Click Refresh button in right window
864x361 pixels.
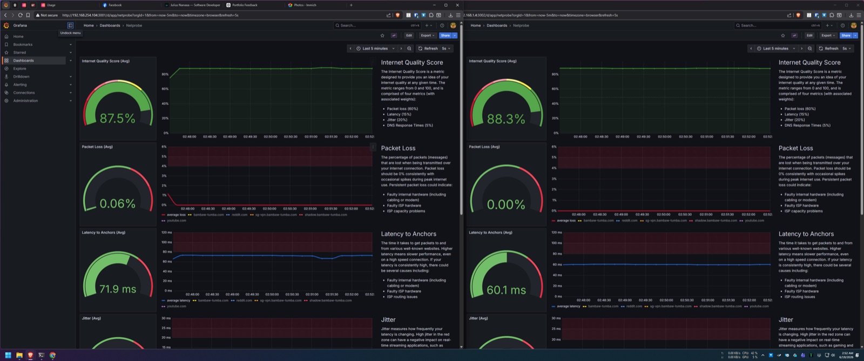(x=828, y=49)
